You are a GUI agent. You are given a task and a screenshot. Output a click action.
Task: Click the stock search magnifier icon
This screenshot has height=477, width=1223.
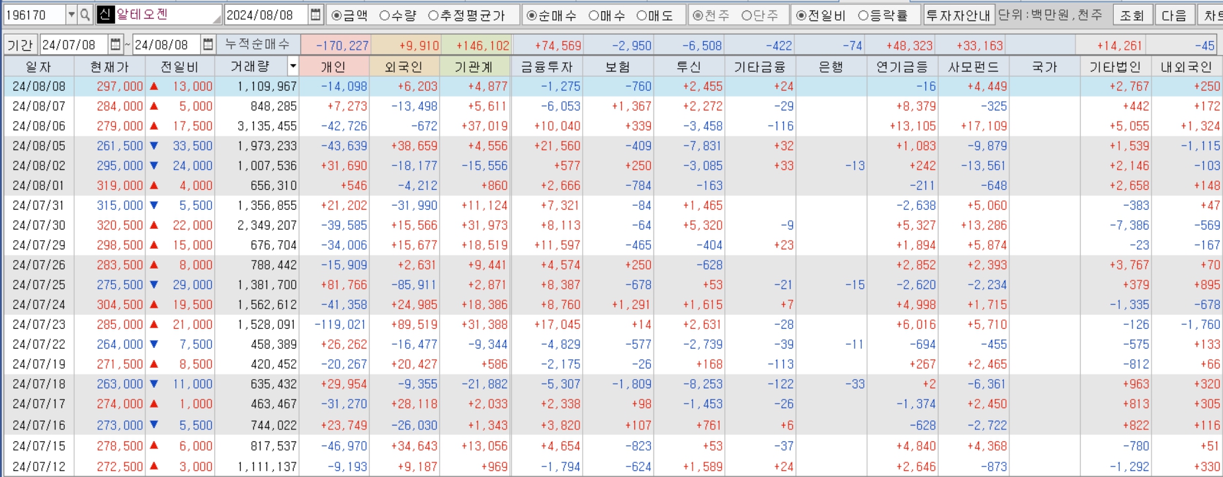[x=85, y=15]
